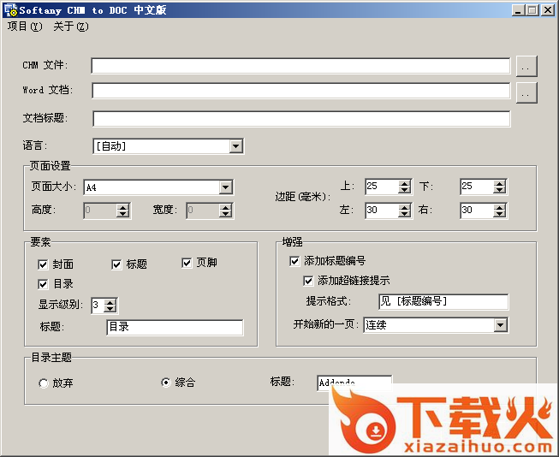The height and width of the screenshot is (457, 559).
Task: Click the 目录主题 标题 field with Addenda
Action: (x=354, y=383)
